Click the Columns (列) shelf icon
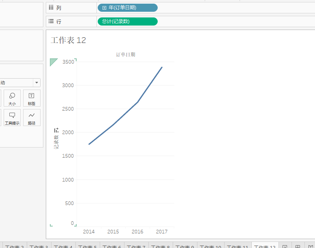Image resolution: width=315 pixels, height=248 pixels. (51, 8)
